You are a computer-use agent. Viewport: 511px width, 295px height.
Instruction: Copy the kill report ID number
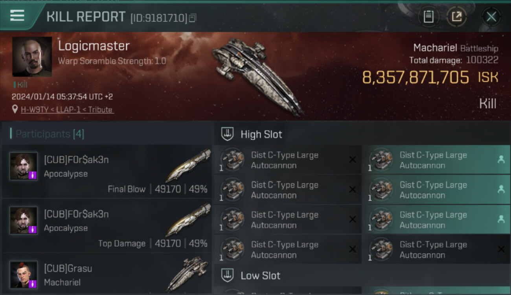[x=193, y=18]
